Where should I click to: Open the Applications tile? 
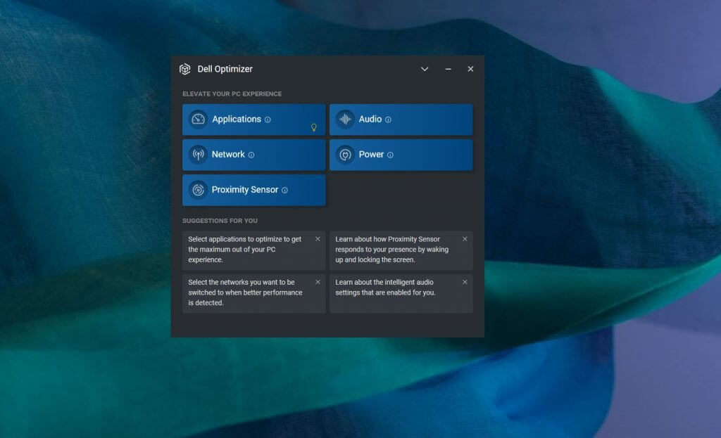coord(253,120)
